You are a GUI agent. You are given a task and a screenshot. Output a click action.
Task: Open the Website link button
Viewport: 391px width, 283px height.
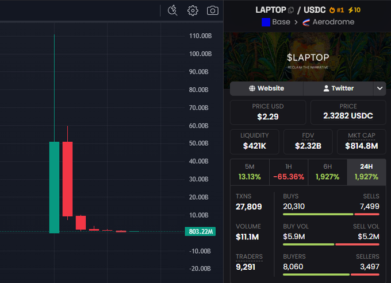(x=266, y=88)
